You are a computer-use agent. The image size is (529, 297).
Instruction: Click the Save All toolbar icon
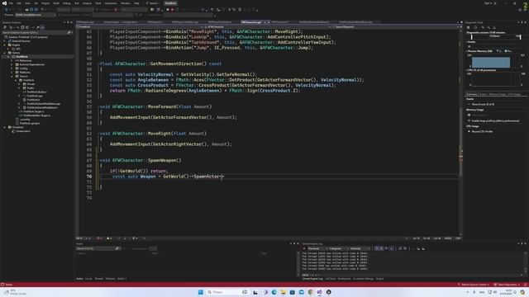[36, 10]
